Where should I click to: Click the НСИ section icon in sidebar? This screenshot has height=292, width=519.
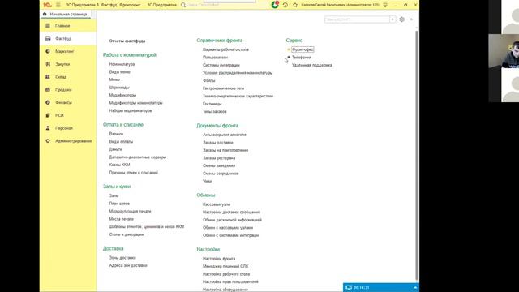[x=48, y=115]
